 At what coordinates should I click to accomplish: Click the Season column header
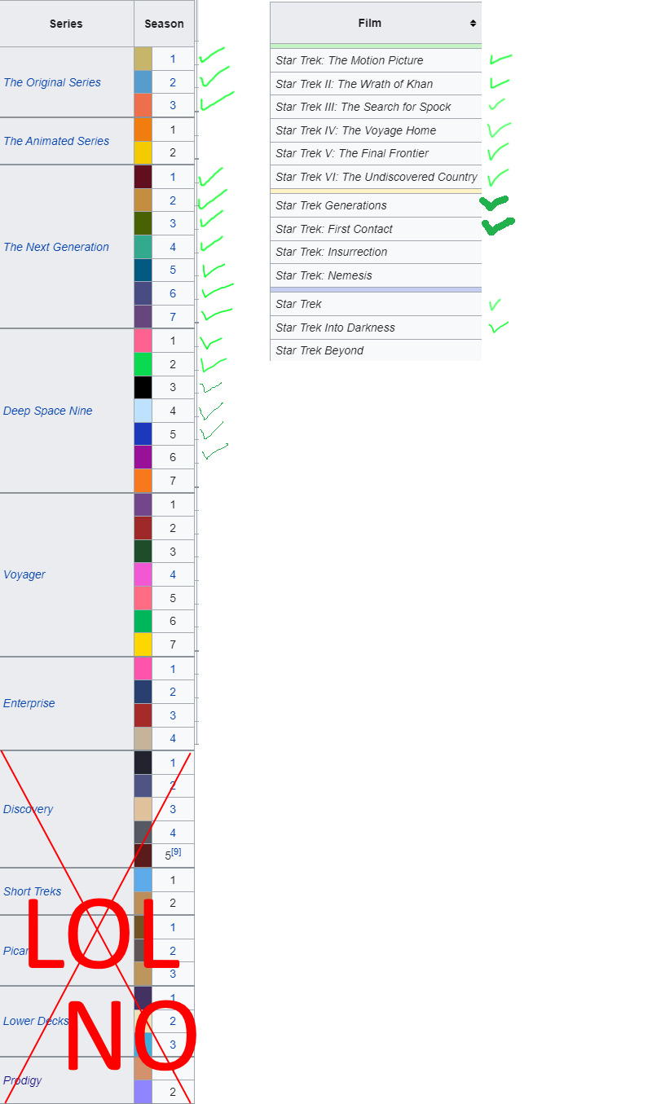click(x=164, y=24)
